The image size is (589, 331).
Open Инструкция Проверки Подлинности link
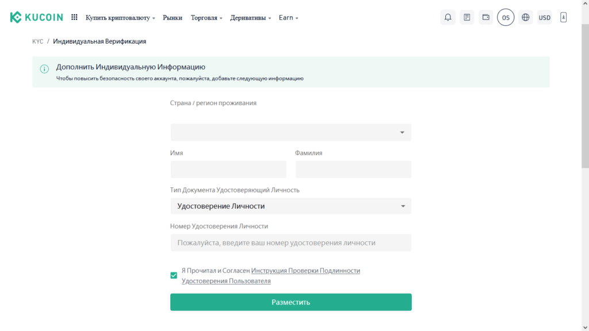[x=305, y=270]
